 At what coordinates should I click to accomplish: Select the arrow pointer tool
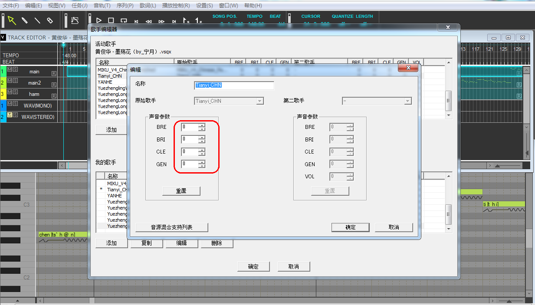(x=12, y=20)
